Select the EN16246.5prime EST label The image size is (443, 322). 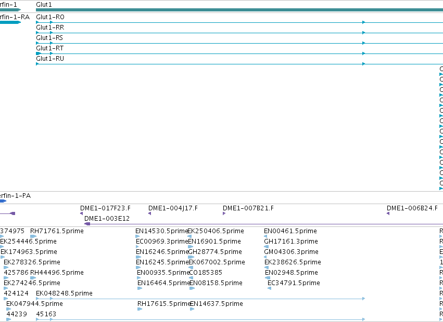[x=162, y=252]
